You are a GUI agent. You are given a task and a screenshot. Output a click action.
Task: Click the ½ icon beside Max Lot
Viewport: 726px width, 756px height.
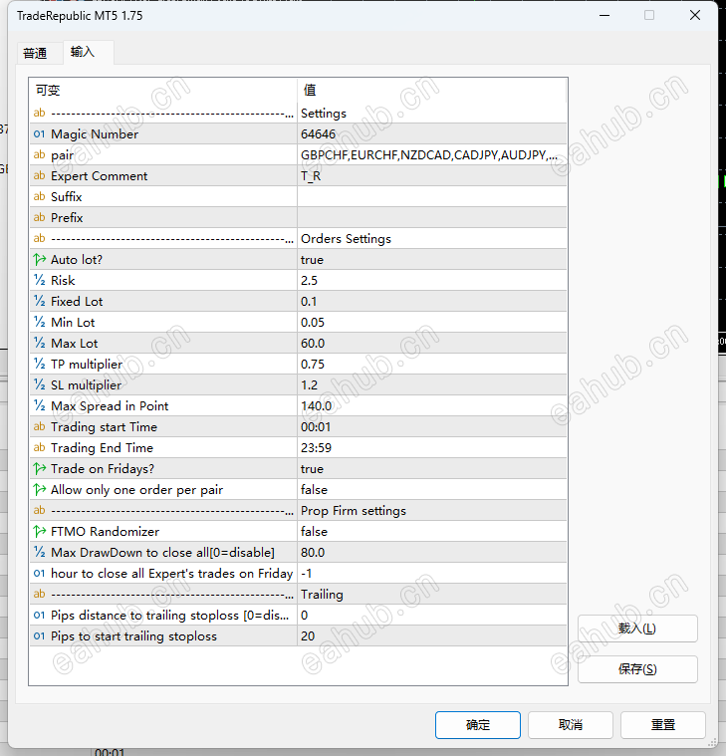click(x=40, y=344)
